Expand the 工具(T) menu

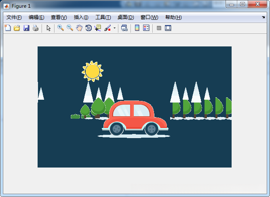tap(103, 17)
